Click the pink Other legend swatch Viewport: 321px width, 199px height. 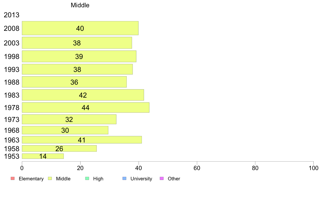click(x=162, y=178)
